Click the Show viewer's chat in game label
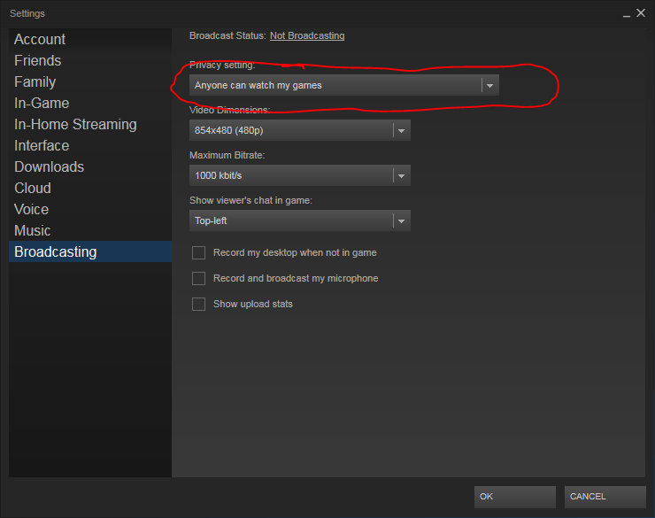 point(250,200)
